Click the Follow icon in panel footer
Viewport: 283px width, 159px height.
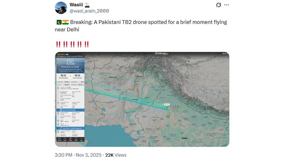point(70,139)
